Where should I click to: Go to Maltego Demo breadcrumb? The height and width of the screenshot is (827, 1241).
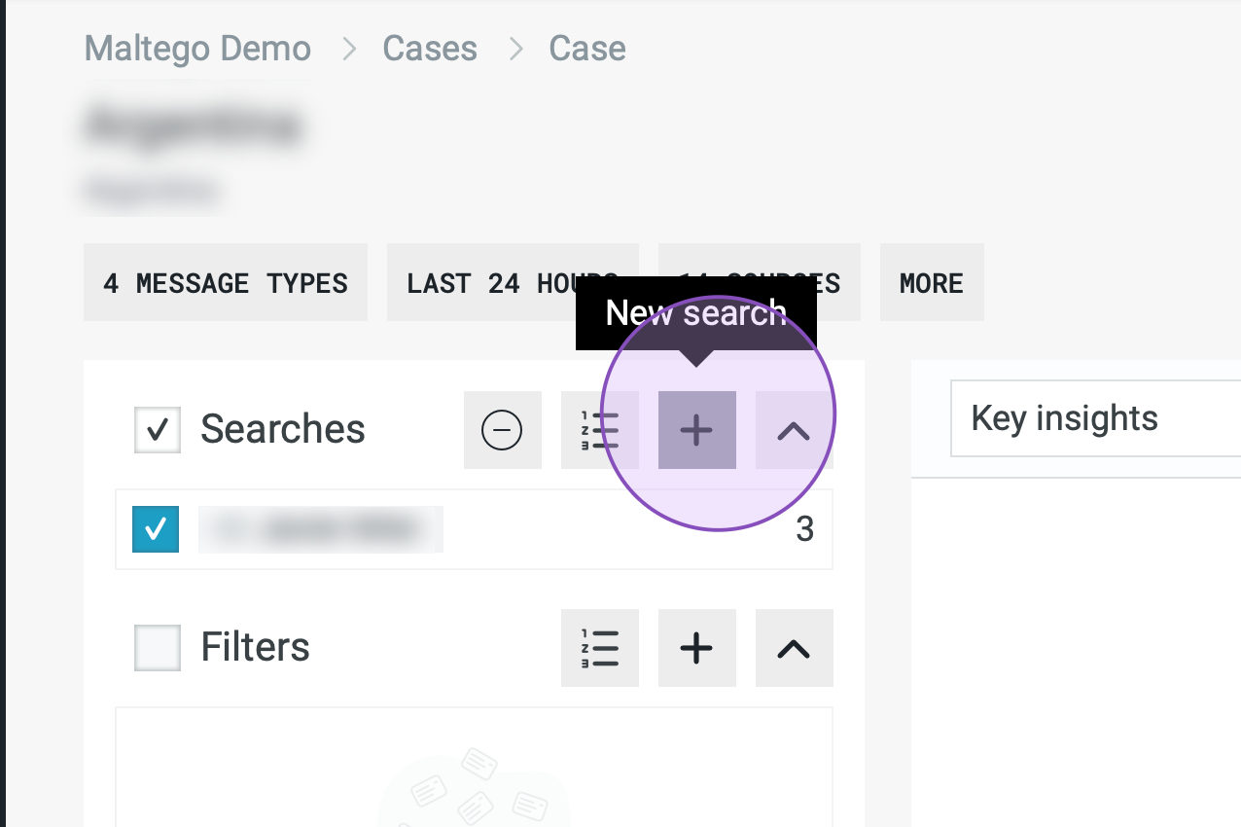197,49
